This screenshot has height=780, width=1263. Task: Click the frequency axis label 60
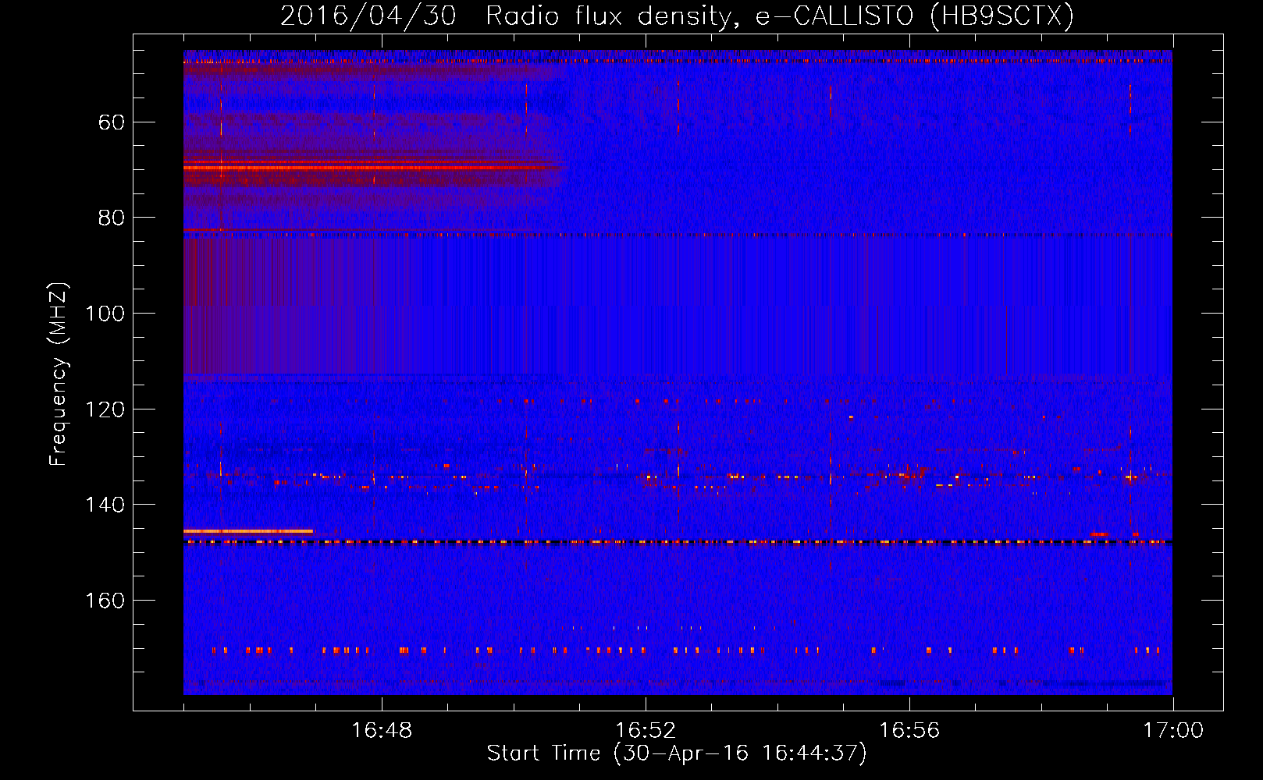click(x=112, y=122)
